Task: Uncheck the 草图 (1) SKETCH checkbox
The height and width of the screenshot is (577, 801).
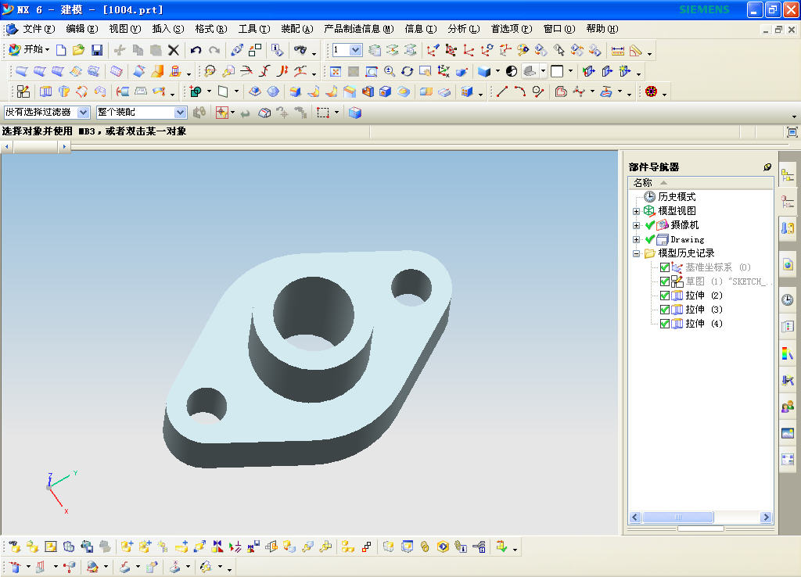Action: point(665,281)
